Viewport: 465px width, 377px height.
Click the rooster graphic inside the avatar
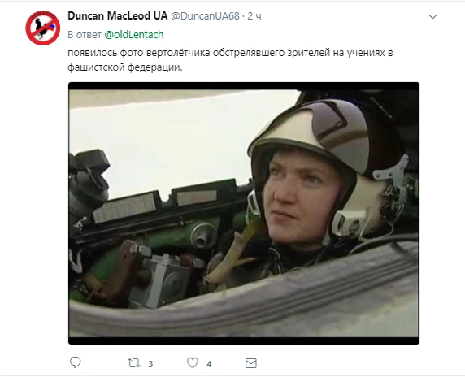click(42, 28)
